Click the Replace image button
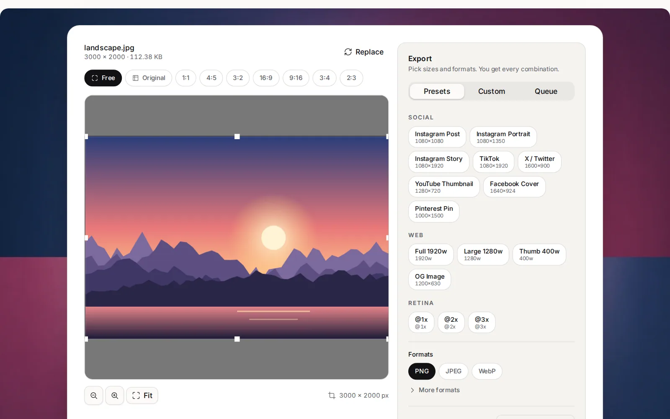670x419 pixels. pos(364,52)
